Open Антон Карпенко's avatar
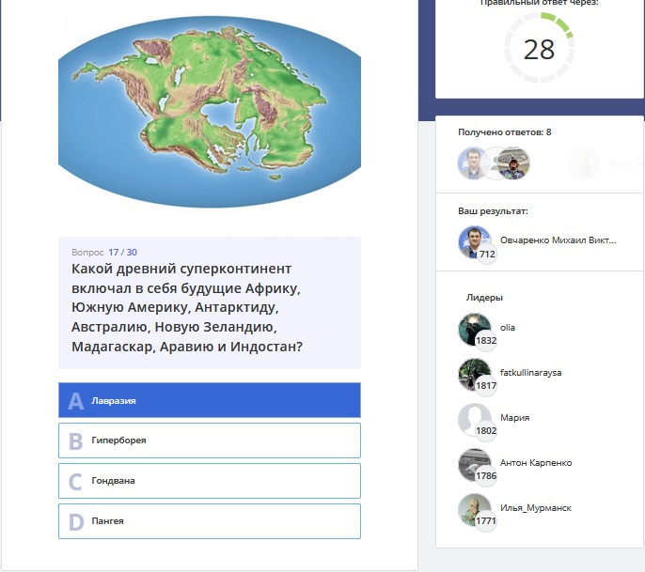Screen dimensions: 645x572 pos(474,465)
